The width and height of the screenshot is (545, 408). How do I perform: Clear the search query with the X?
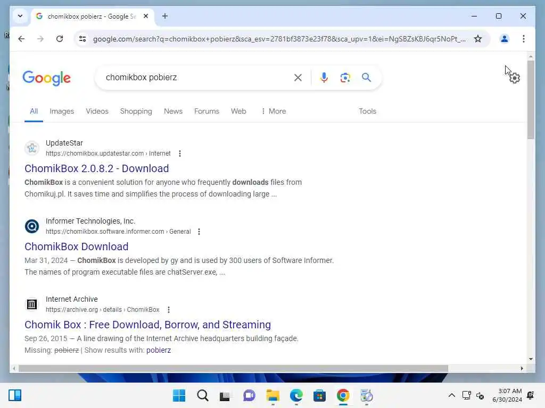(298, 78)
